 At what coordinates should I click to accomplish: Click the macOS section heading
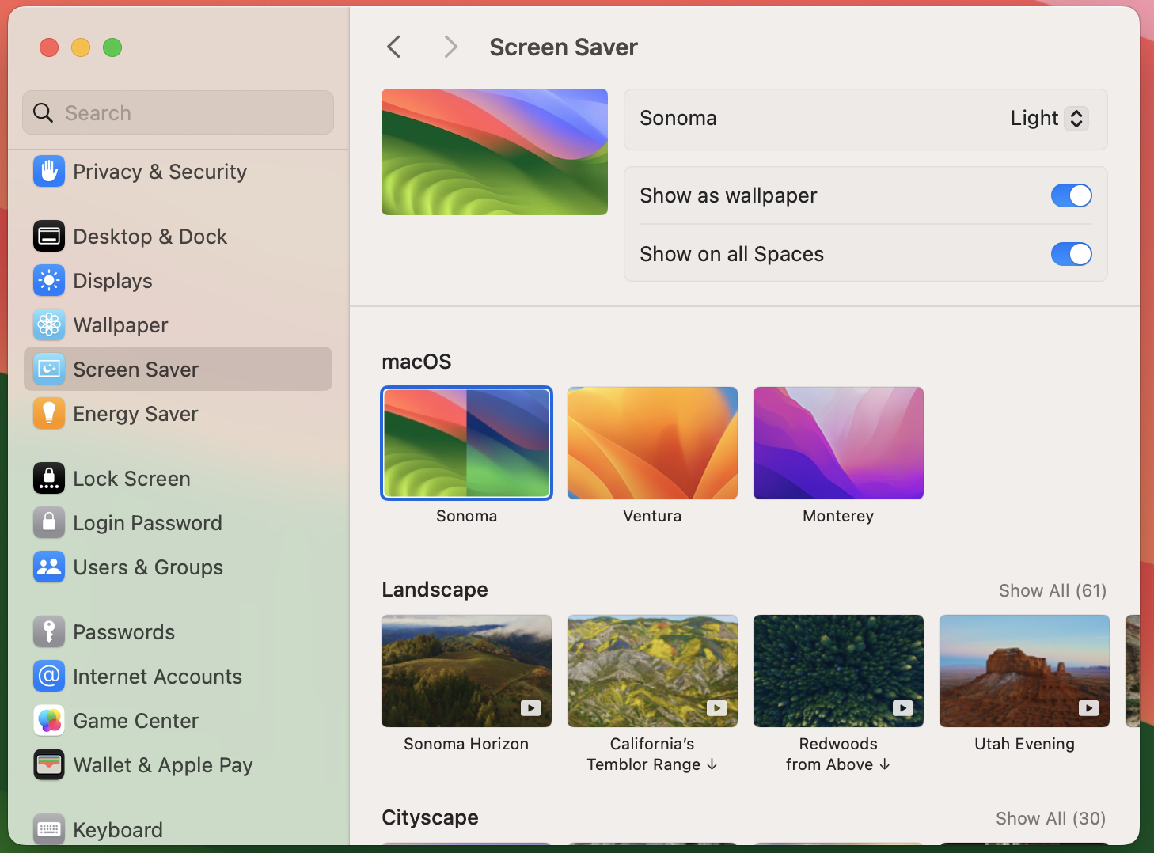click(x=416, y=362)
